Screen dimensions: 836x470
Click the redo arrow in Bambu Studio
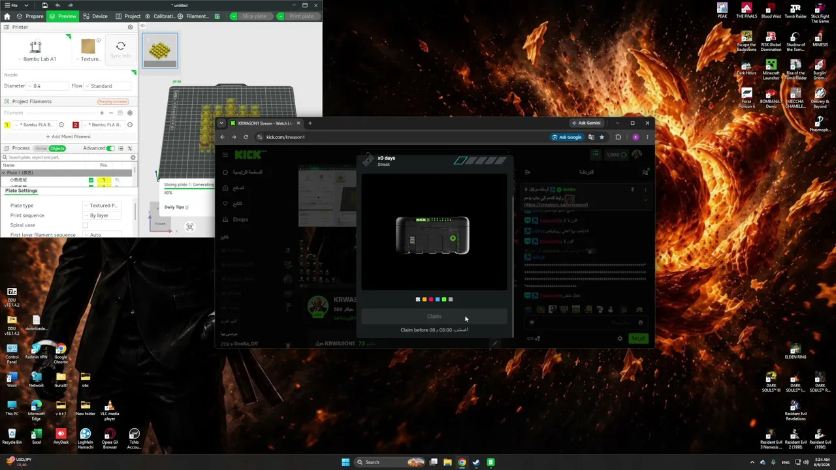[x=71, y=5]
